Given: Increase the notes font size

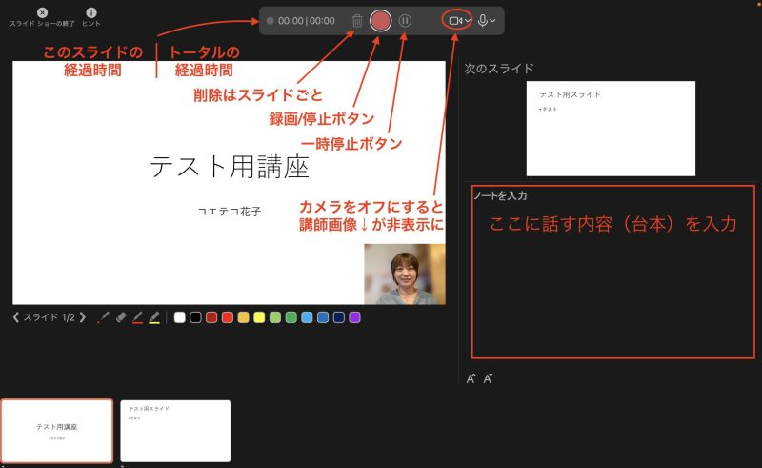Looking at the screenshot, I should click(471, 378).
